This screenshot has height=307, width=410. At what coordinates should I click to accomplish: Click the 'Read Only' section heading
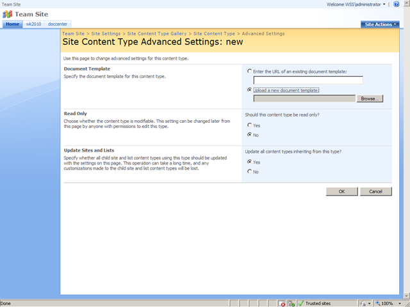[76, 114]
